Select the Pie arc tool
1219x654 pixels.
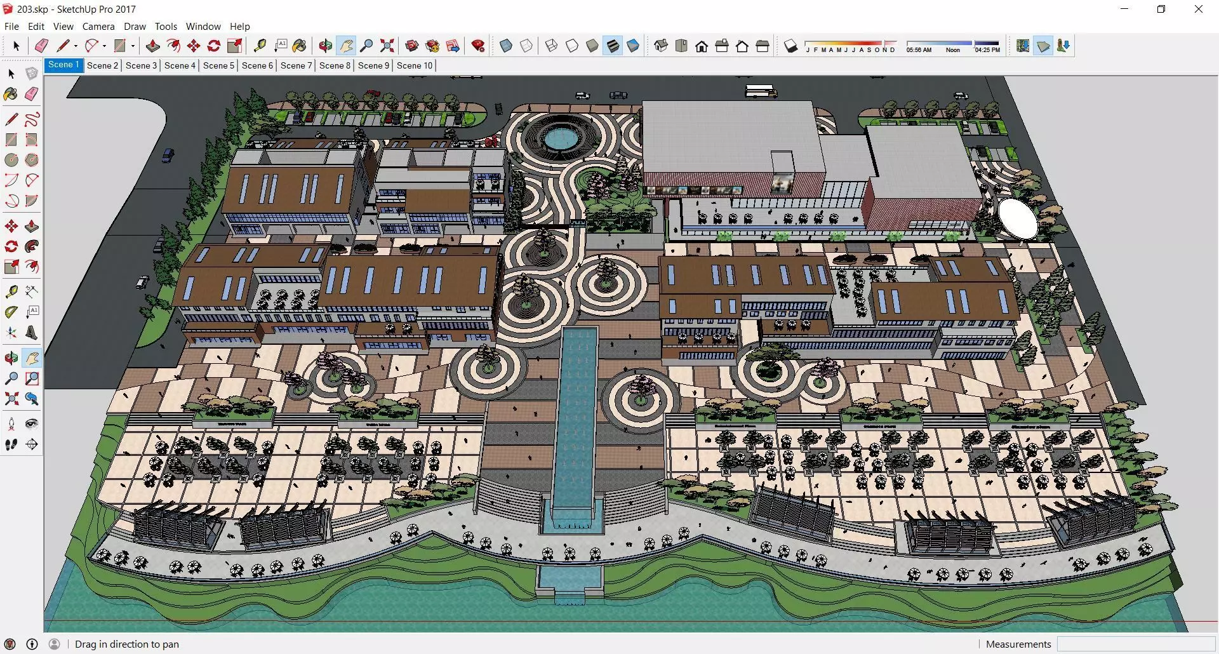click(x=32, y=201)
